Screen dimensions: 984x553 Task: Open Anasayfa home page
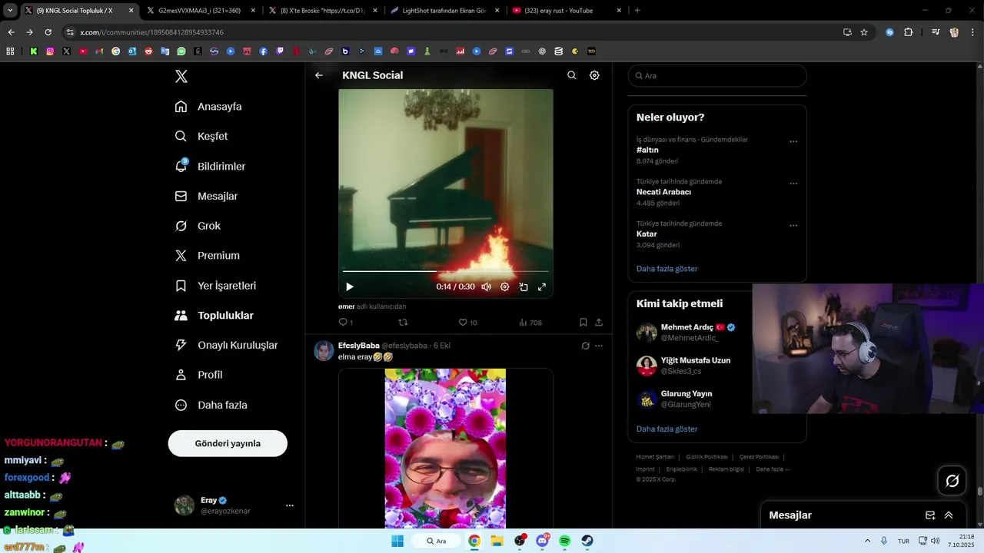(208, 107)
